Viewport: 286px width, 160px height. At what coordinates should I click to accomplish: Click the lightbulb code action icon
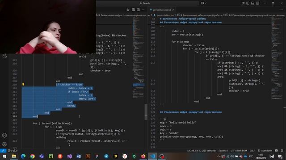tap(23, 84)
